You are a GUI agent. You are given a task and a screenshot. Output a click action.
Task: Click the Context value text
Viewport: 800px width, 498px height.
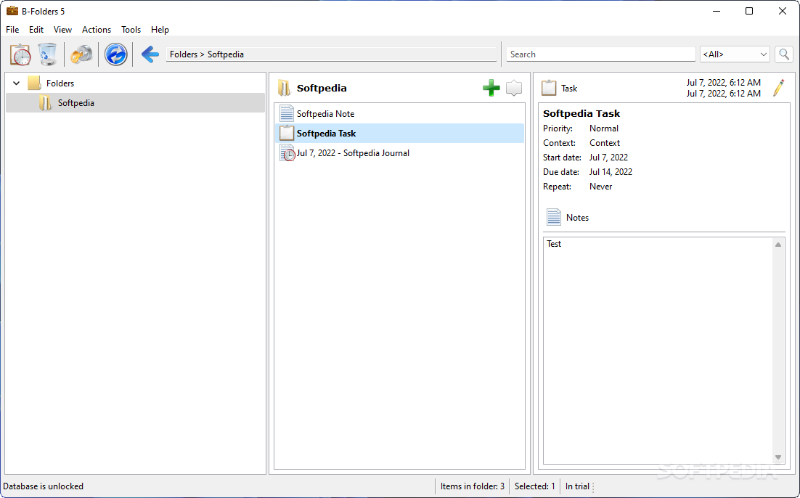point(605,143)
